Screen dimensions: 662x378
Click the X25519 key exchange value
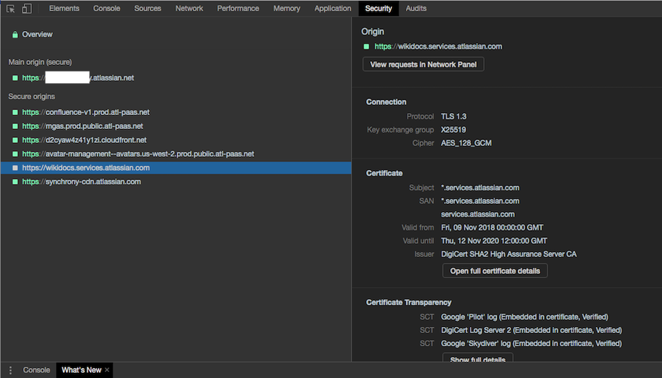(x=454, y=130)
